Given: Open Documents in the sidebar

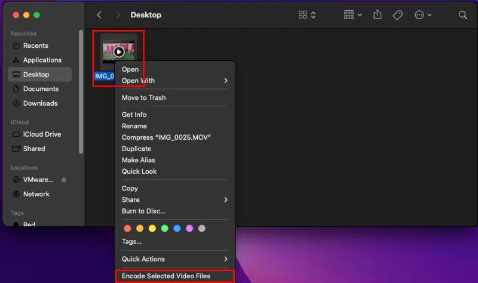Looking at the screenshot, I should 39,89.
